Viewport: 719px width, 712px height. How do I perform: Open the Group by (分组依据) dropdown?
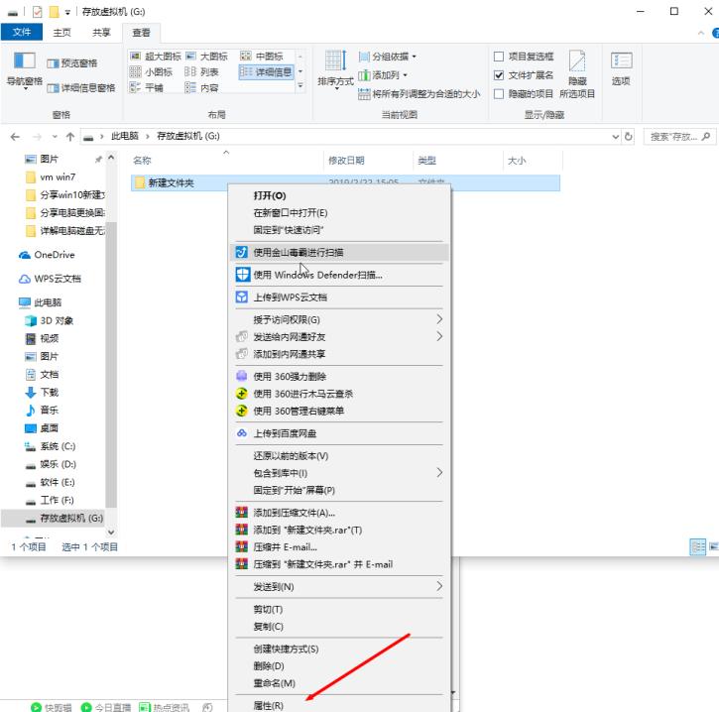coord(388,57)
